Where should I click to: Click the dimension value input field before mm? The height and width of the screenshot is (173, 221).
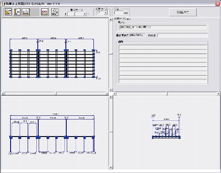click(119, 13)
